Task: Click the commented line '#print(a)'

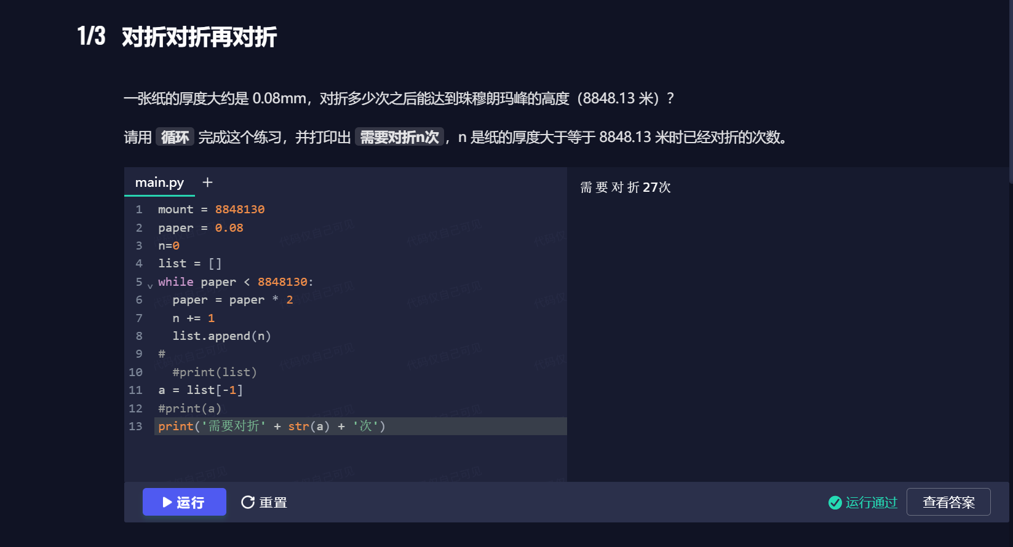Action: pyautogui.click(x=189, y=409)
